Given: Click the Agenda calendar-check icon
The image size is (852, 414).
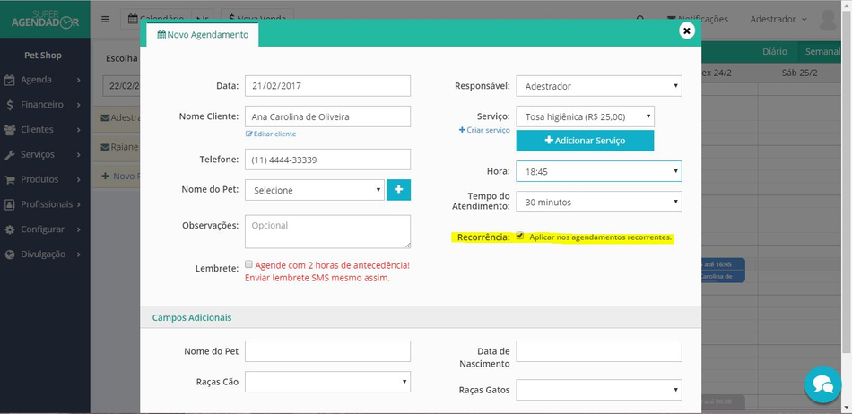Looking at the screenshot, I should coord(10,80).
